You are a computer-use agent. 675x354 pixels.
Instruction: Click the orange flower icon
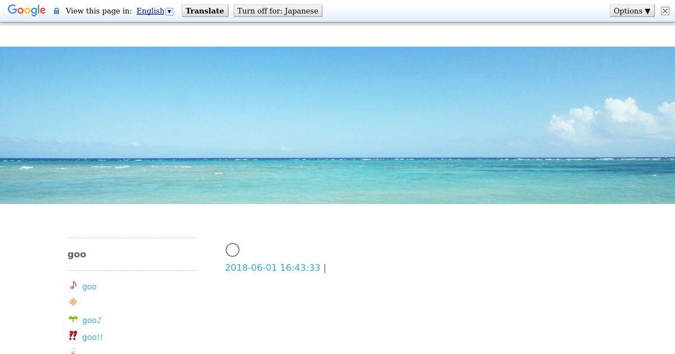[x=73, y=302]
